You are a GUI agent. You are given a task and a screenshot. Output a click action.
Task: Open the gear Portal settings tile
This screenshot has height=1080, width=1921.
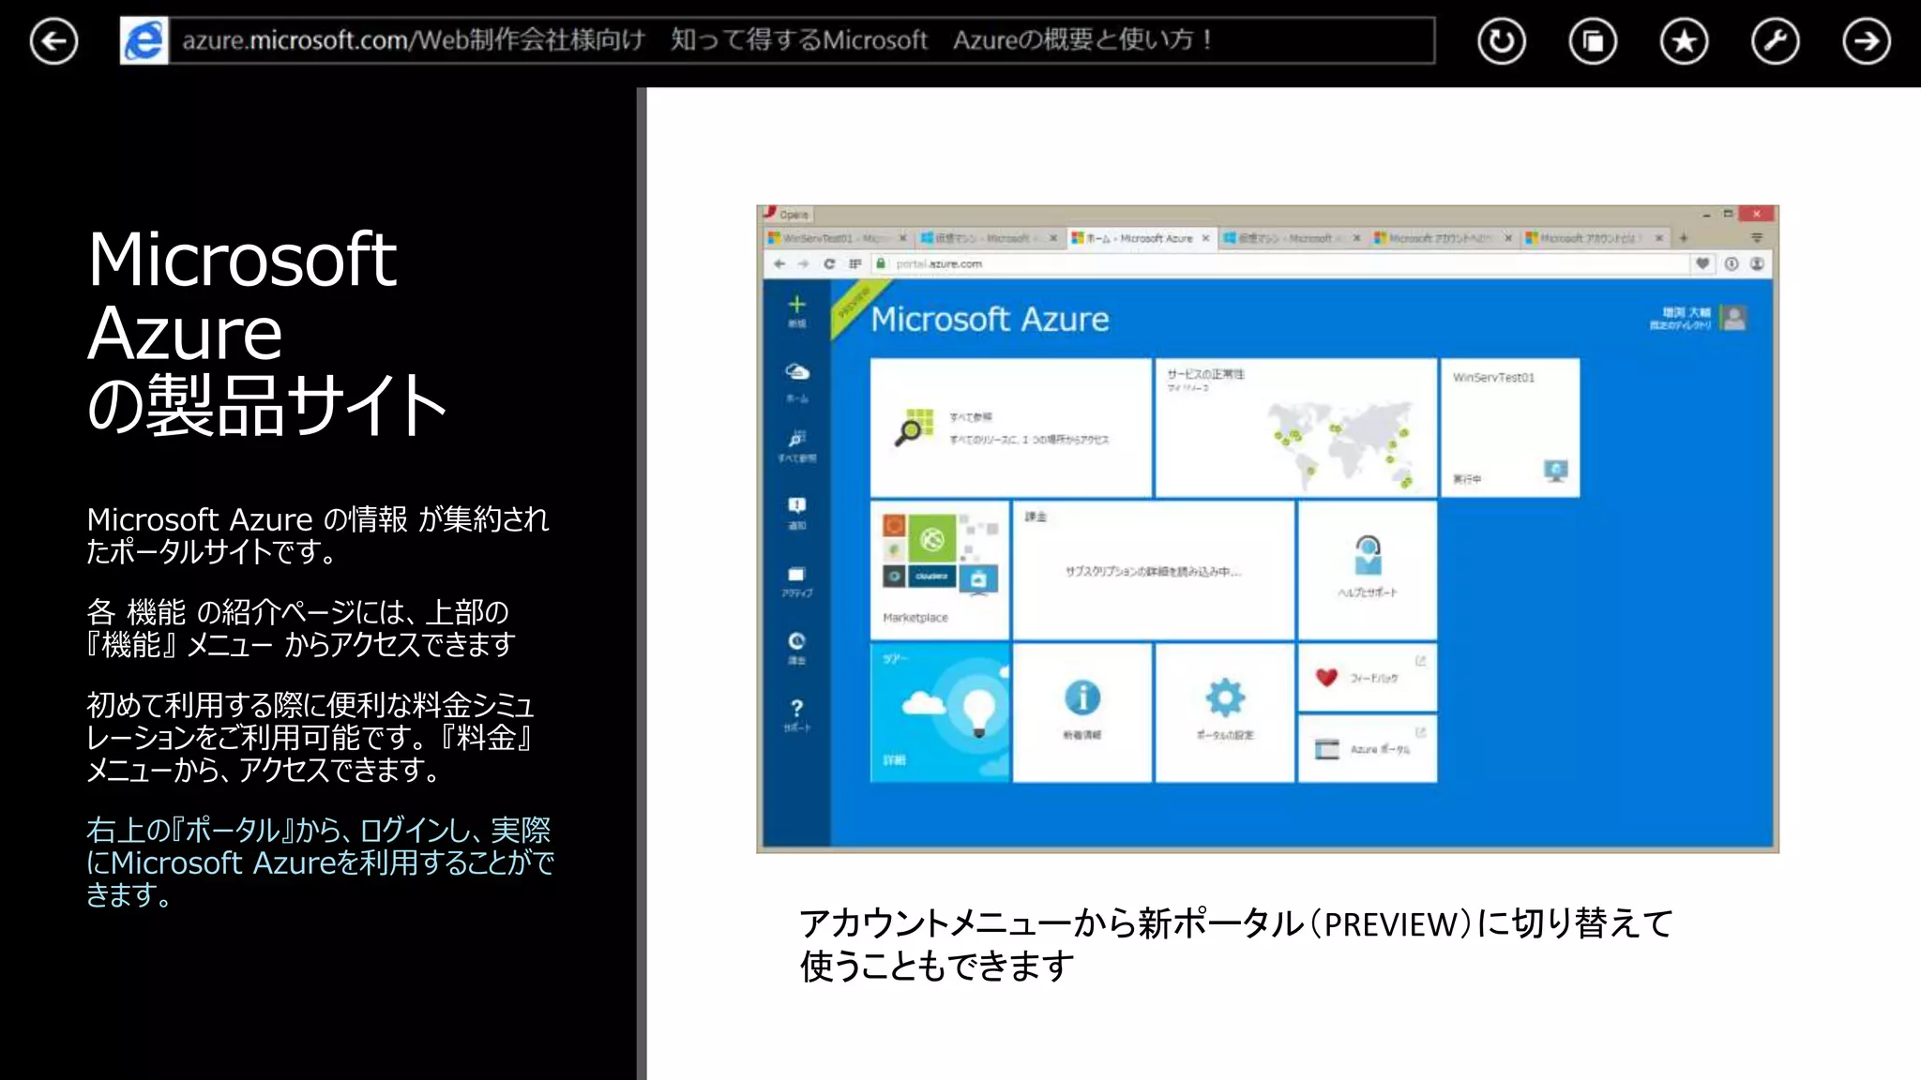click(1224, 712)
